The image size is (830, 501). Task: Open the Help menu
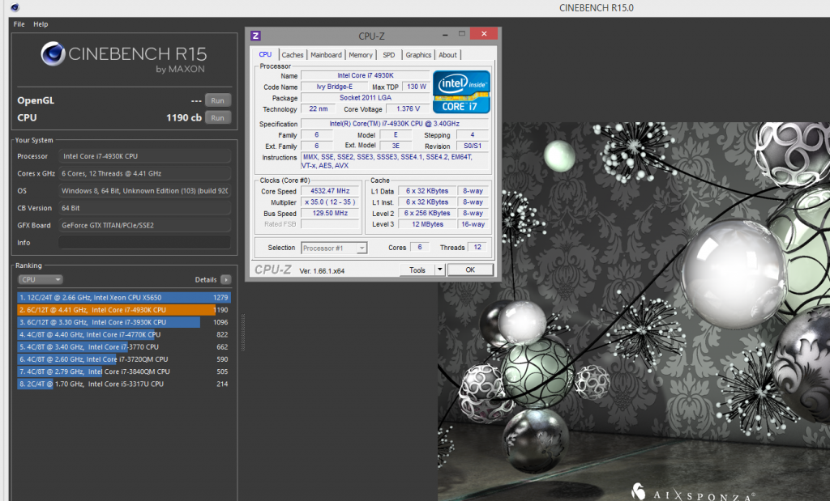click(41, 24)
